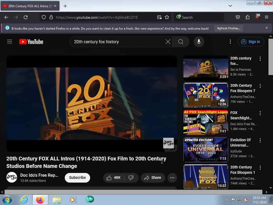
Task: Go to YouTube home via logo
Action: [31, 42]
